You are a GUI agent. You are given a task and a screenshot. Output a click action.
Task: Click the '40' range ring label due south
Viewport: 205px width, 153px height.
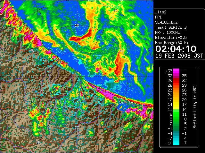(77, 127)
